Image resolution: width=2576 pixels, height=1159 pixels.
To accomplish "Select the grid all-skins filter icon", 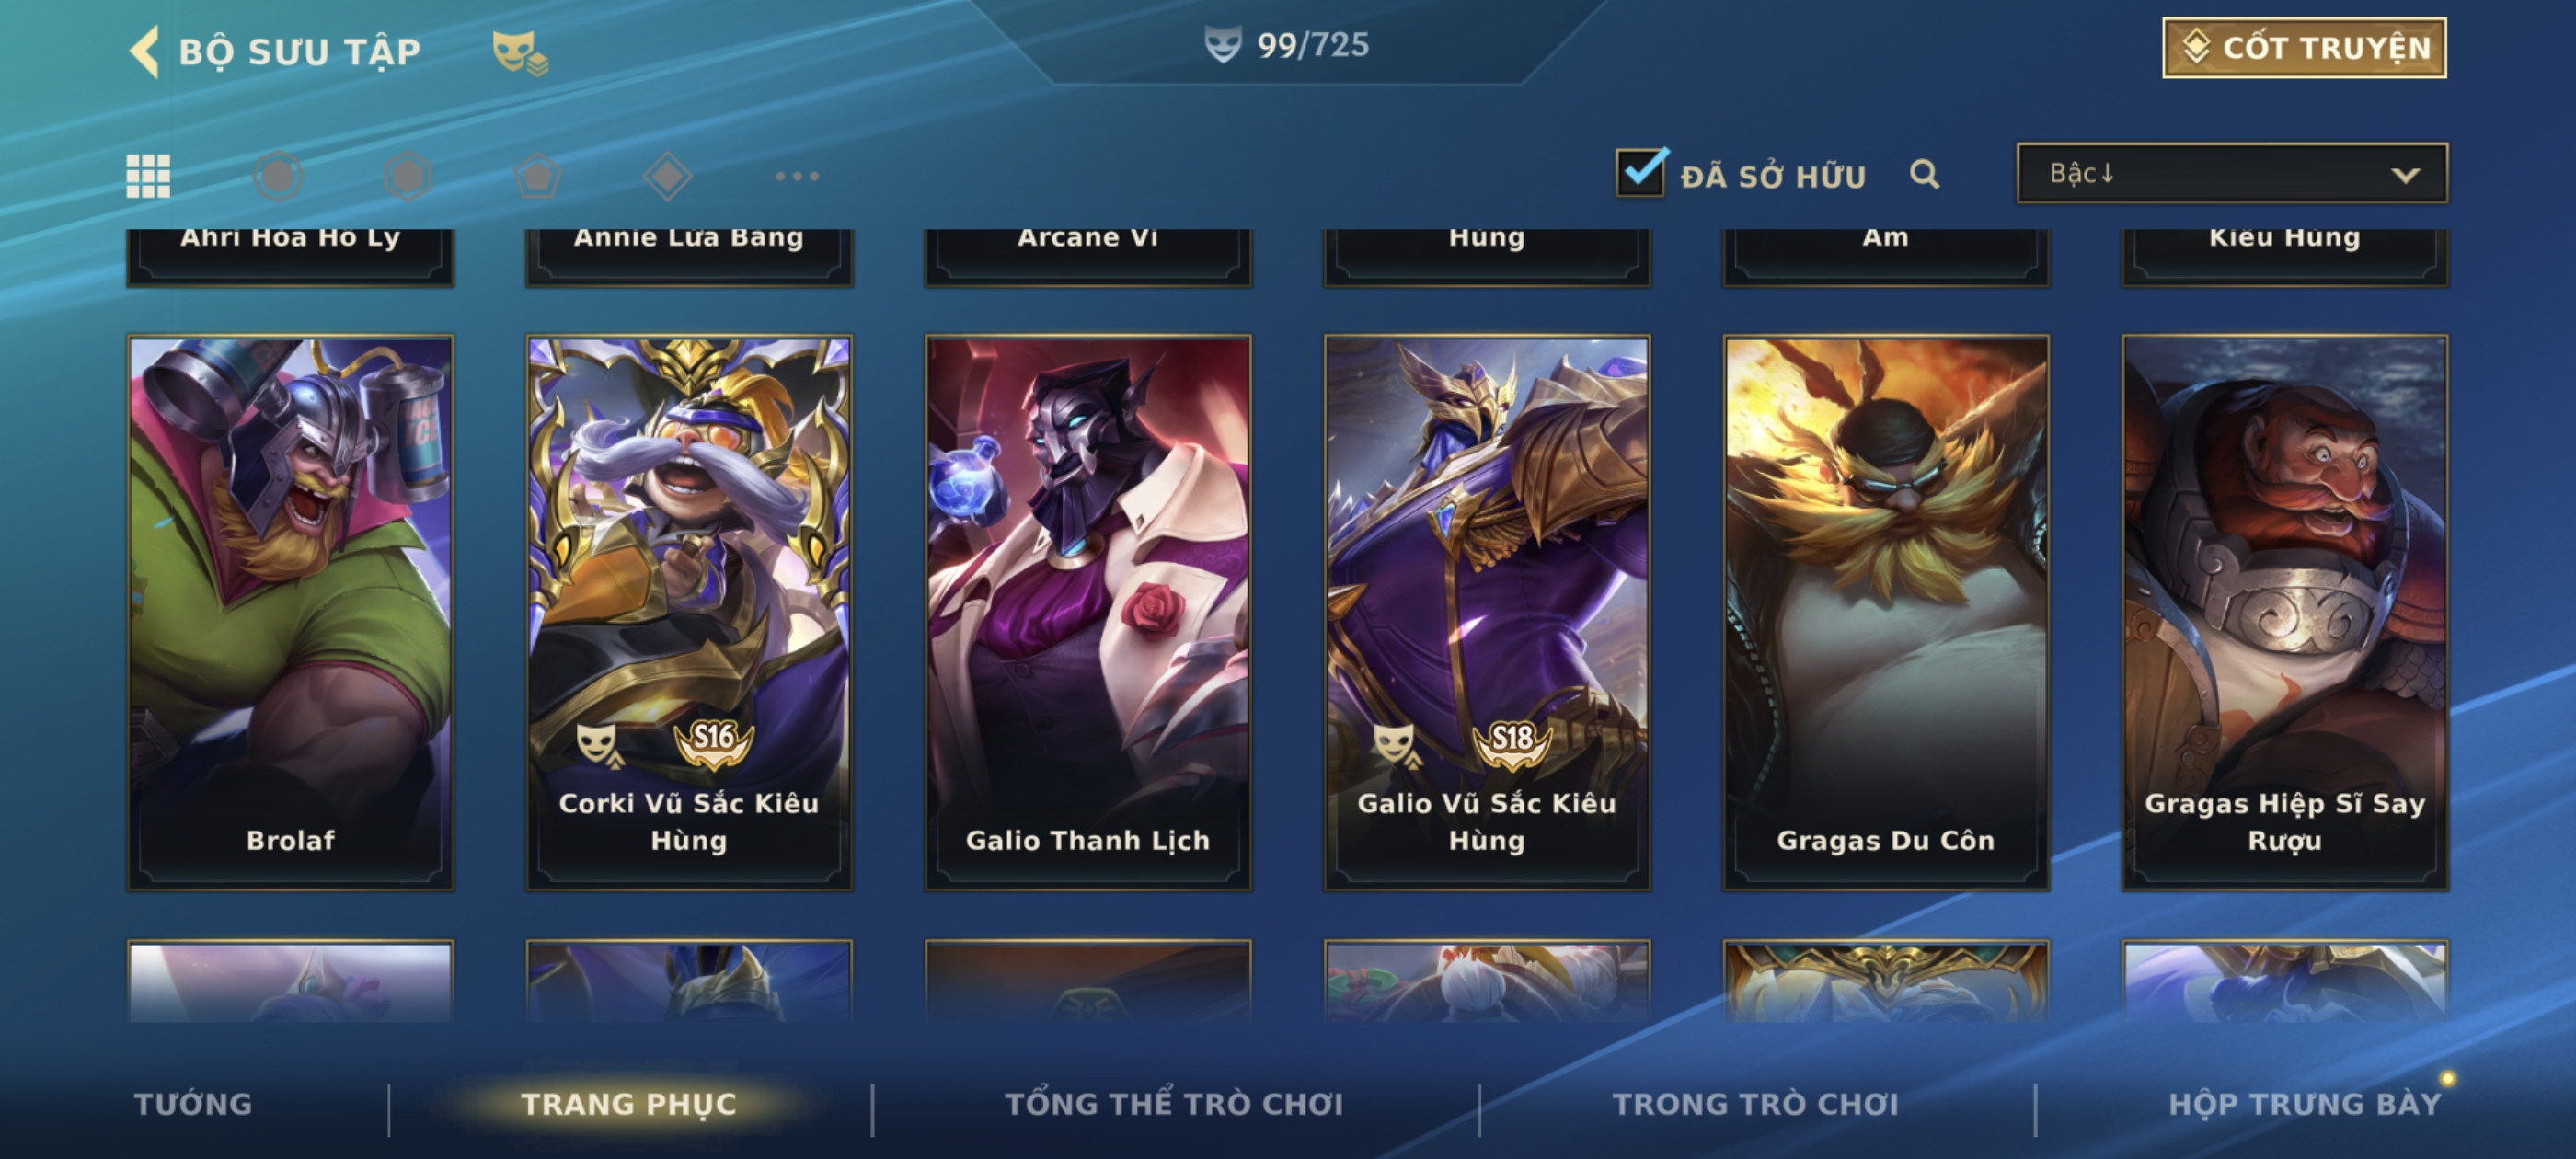I will 148,176.
